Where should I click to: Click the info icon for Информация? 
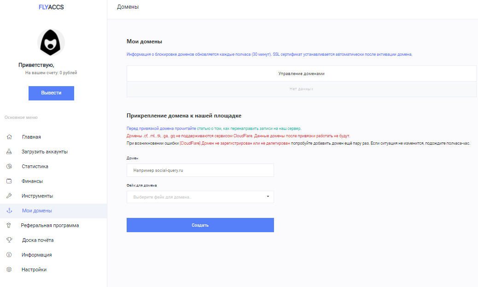pos(9,255)
